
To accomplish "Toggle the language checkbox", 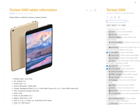I will 107,80.
